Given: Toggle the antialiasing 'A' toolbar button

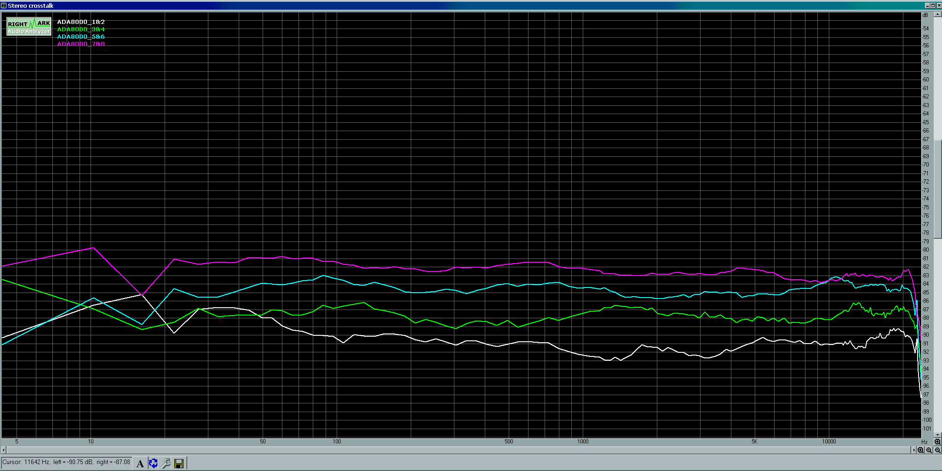Looking at the screenshot, I should 140,463.
